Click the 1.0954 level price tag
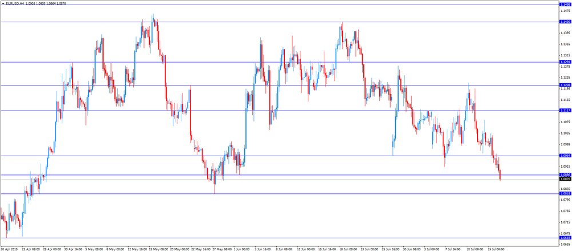The height and width of the screenshot is (252, 572). [565, 156]
